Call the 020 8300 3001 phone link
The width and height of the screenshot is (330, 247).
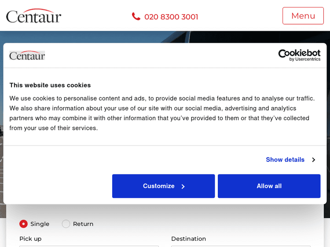click(x=171, y=17)
